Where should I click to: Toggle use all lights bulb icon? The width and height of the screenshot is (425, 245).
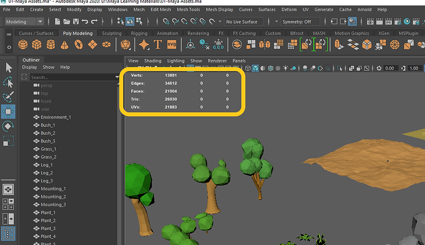(285, 68)
